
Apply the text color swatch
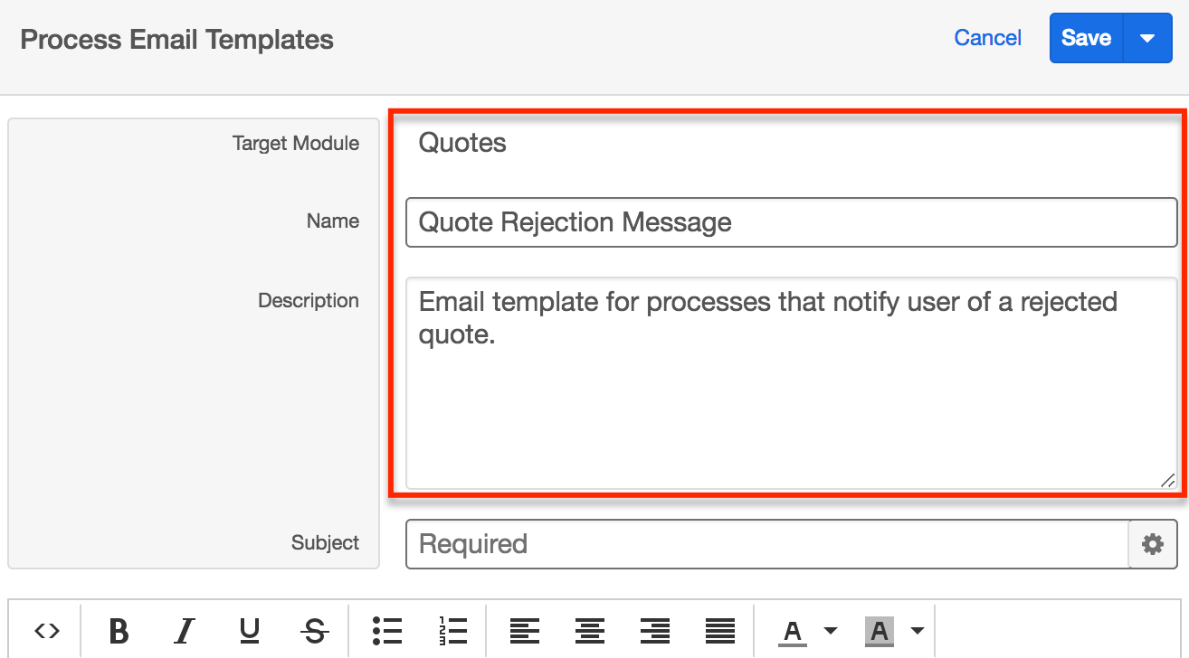point(793,631)
